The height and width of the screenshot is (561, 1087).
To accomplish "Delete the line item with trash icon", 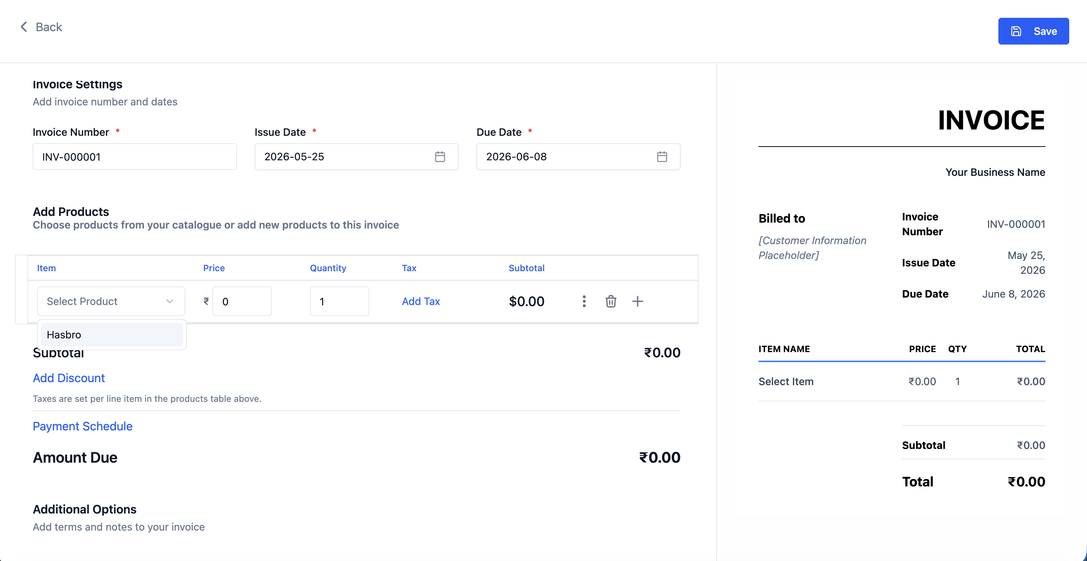I will [x=611, y=301].
